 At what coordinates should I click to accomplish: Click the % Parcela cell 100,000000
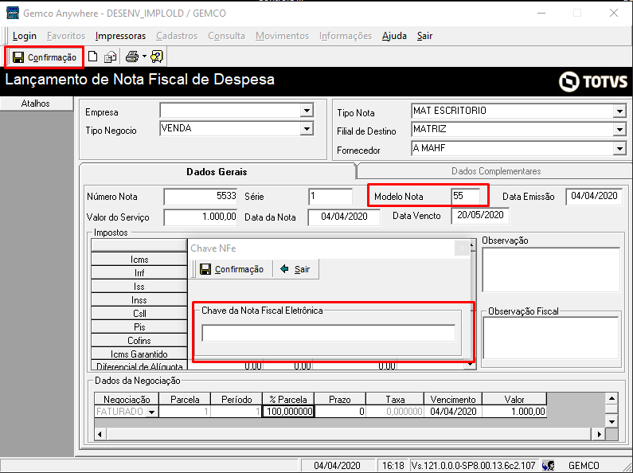click(288, 412)
